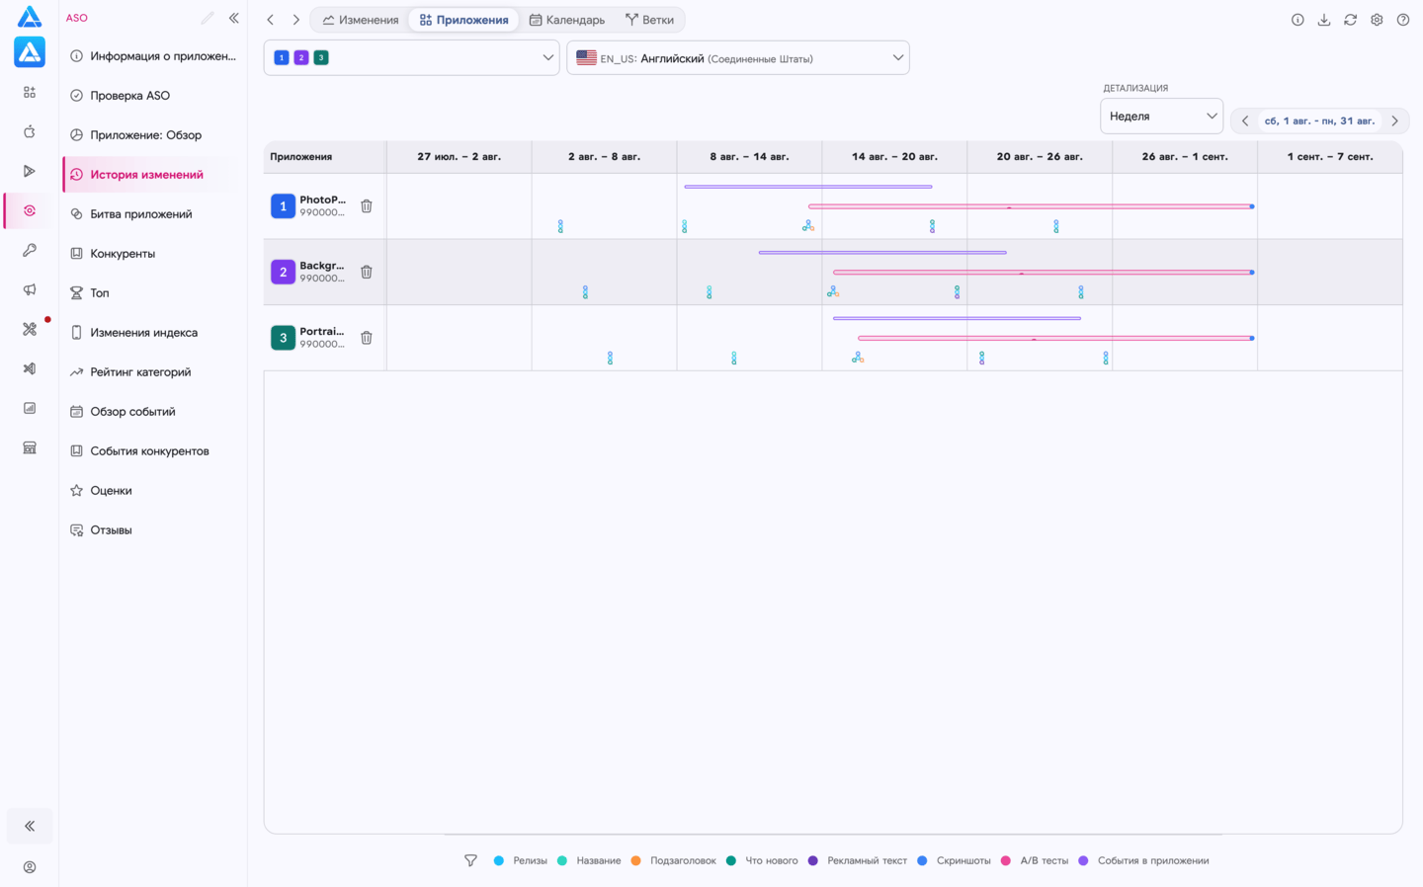
Task: Click the PhotoP... app number 1 tile
Action: pyautogui.click(x=283, y=206)
